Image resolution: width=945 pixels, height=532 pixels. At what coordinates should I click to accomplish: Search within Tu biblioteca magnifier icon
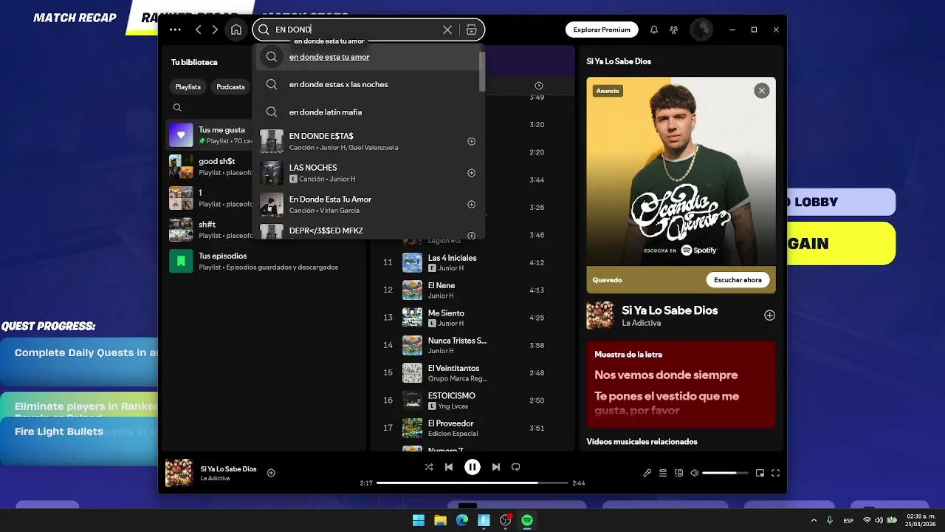click(x=177, y=108)
